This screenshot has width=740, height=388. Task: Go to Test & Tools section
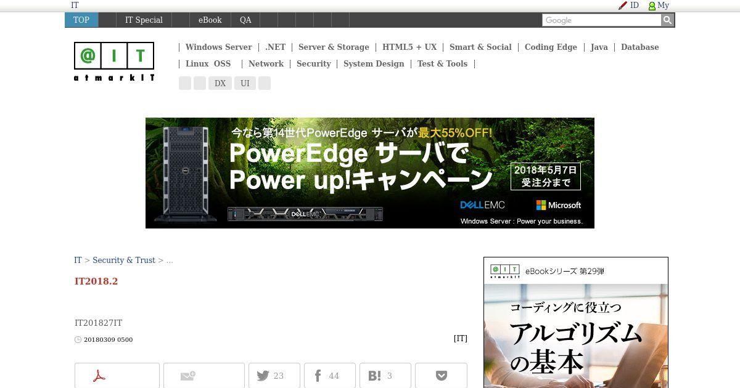(442, 63)
